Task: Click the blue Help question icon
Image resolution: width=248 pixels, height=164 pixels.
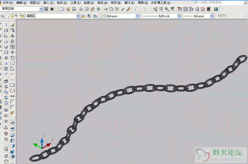Action: 216,9
